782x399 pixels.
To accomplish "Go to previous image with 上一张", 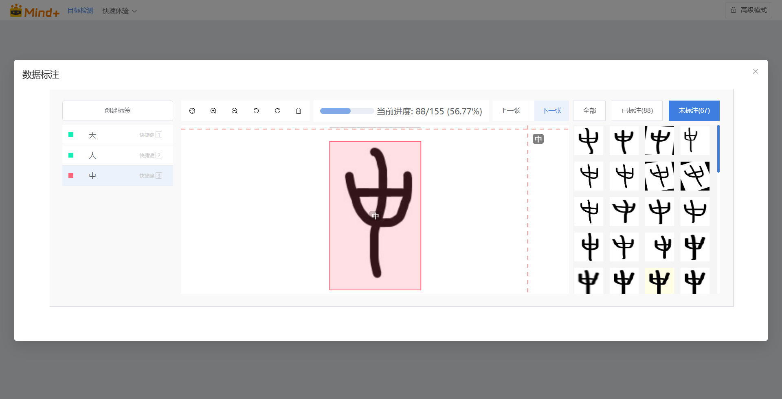I will pos(510,111).
